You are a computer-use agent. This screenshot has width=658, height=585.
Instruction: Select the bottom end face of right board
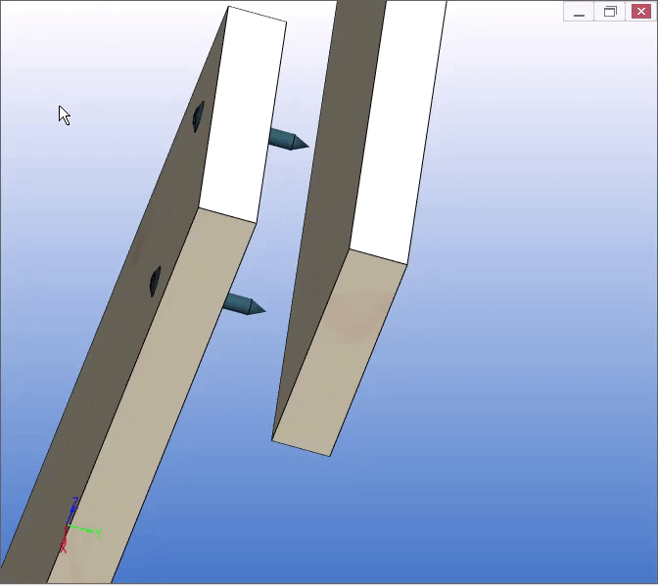coord(302,447)
